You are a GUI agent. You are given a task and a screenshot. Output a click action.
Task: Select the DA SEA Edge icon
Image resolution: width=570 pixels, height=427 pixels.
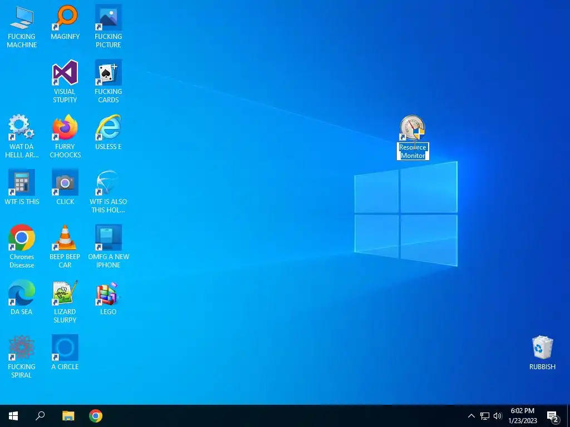(22, 292)
